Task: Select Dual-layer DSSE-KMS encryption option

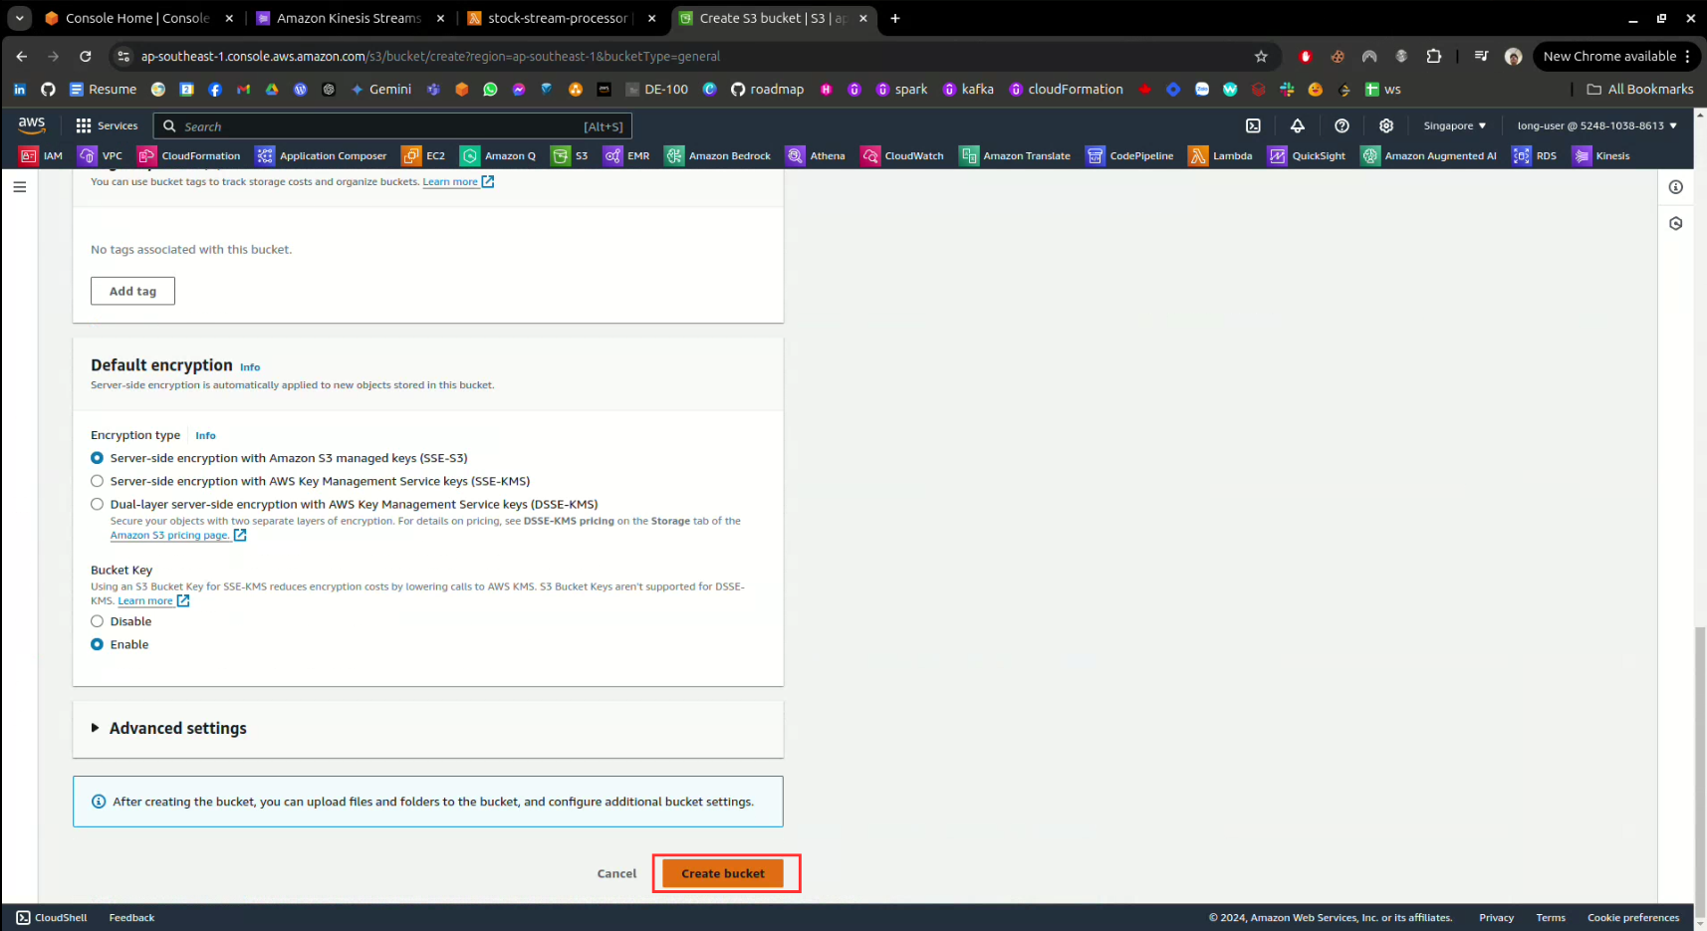Action: pyautogui.click(x=98, y=505)
